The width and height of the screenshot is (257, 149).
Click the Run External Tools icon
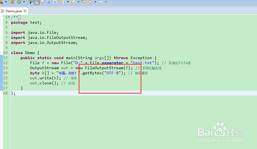pos(2,2)
